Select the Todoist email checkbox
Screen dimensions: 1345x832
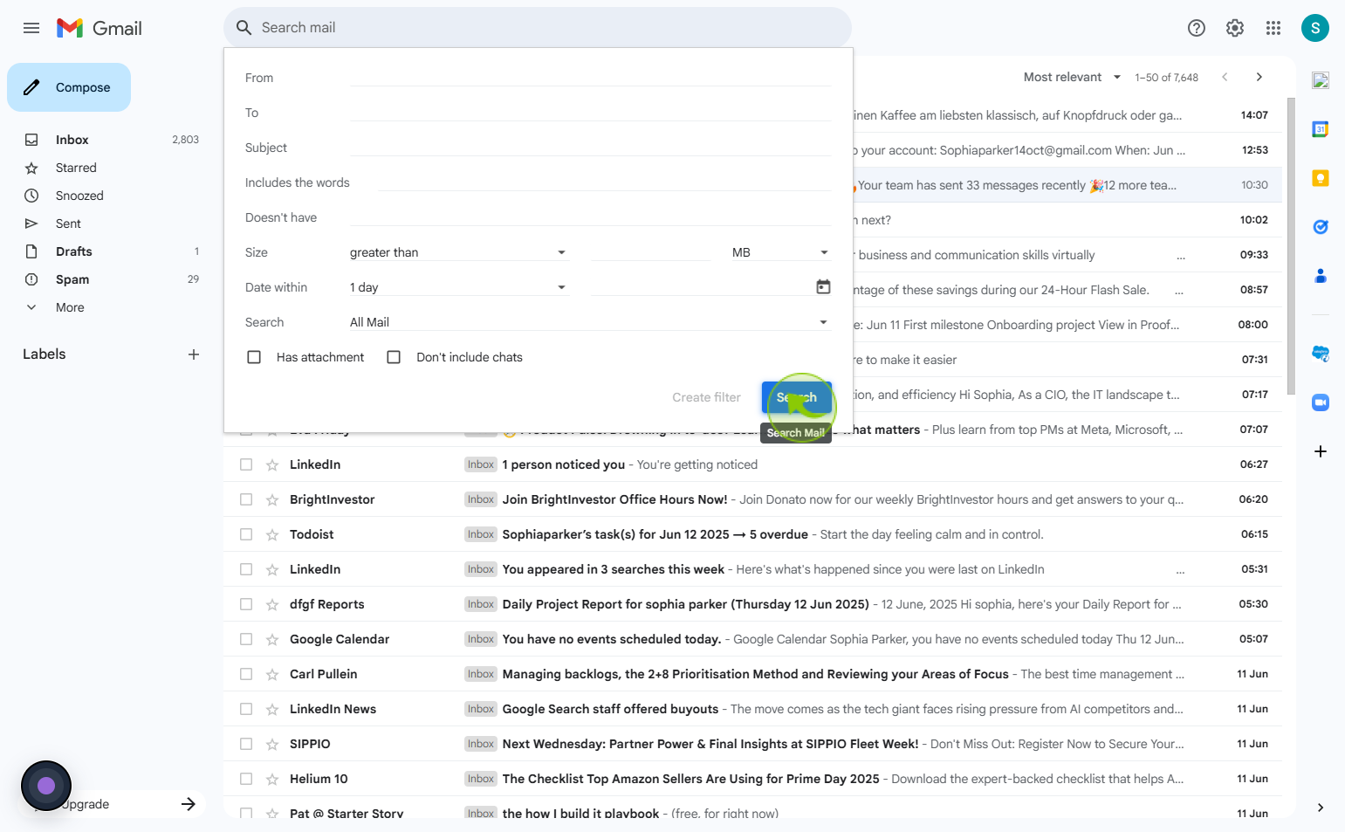(246, 534)
